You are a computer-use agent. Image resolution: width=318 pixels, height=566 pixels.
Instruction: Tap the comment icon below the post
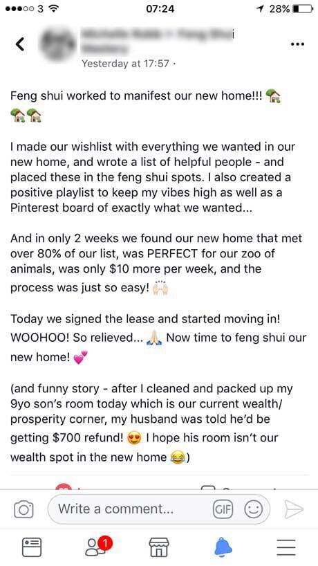(x=207, y=487)
